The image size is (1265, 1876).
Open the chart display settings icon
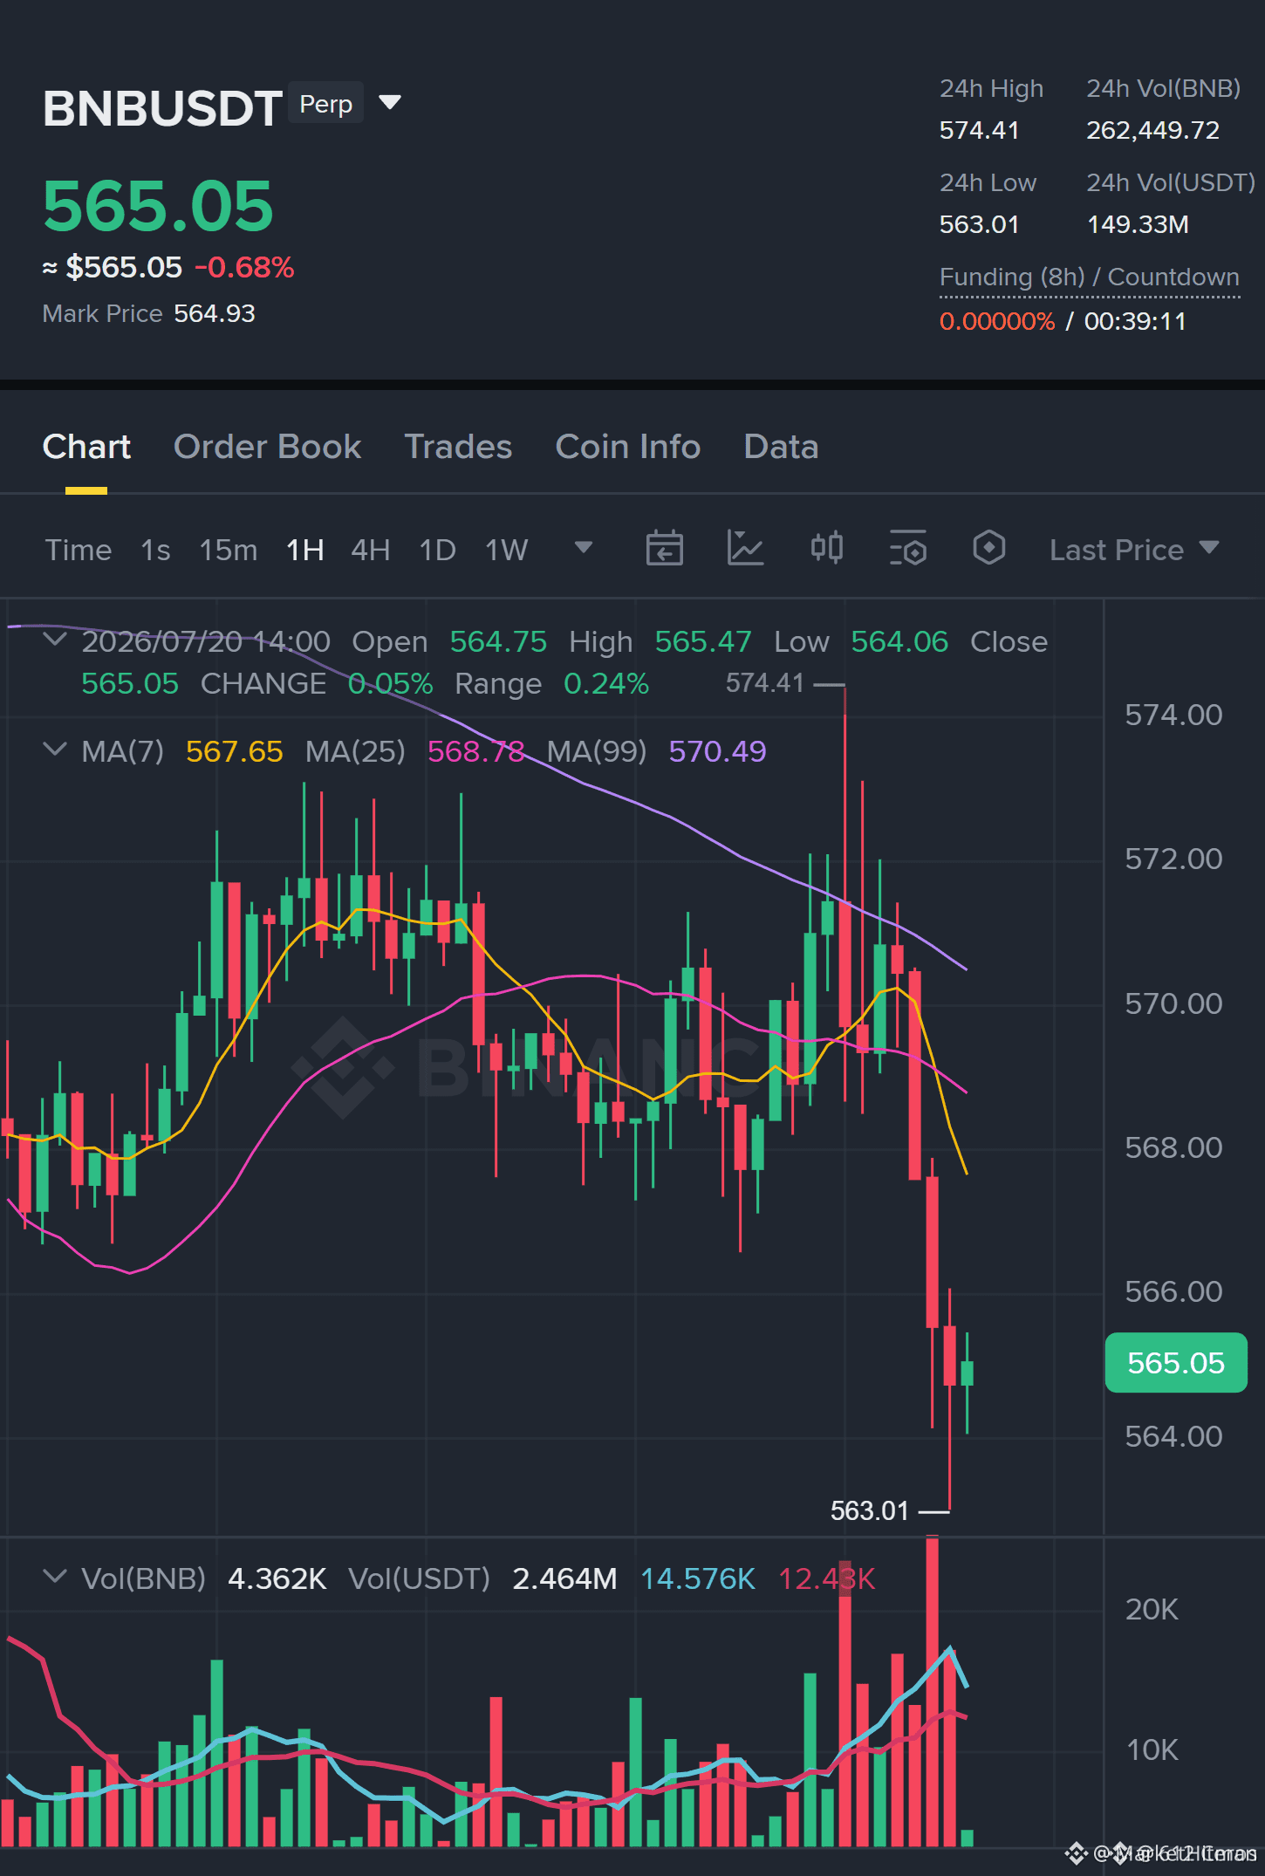[907, 549]
